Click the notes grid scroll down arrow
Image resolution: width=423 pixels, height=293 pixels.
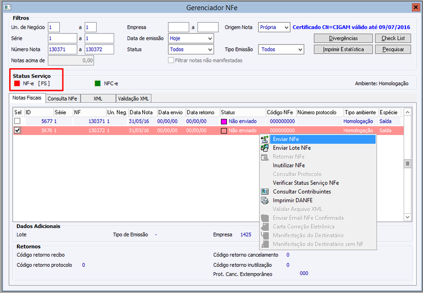[x=407, y=217]
